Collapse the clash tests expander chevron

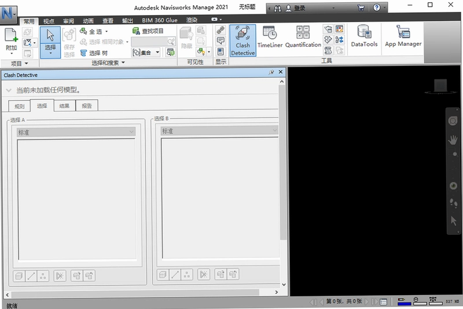[x=9, y=90]
